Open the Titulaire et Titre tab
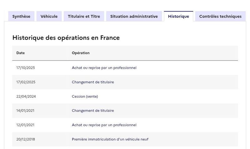The height and width of the screenshot is (149, 250). pos(84,16)
